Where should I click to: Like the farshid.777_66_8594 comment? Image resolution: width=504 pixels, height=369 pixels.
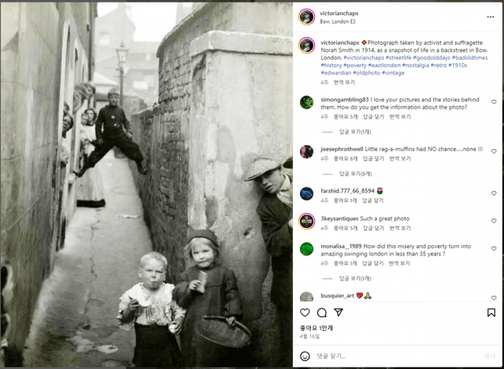[494, 193]
